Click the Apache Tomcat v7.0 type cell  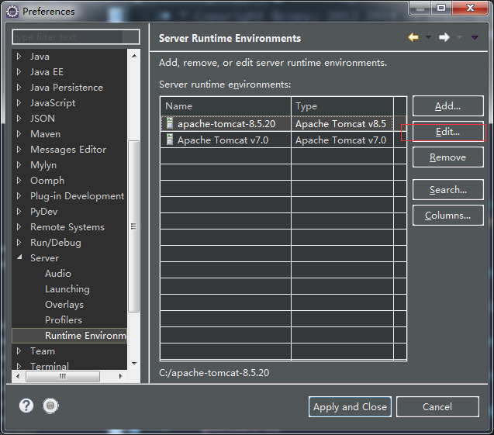coord(342,140)
